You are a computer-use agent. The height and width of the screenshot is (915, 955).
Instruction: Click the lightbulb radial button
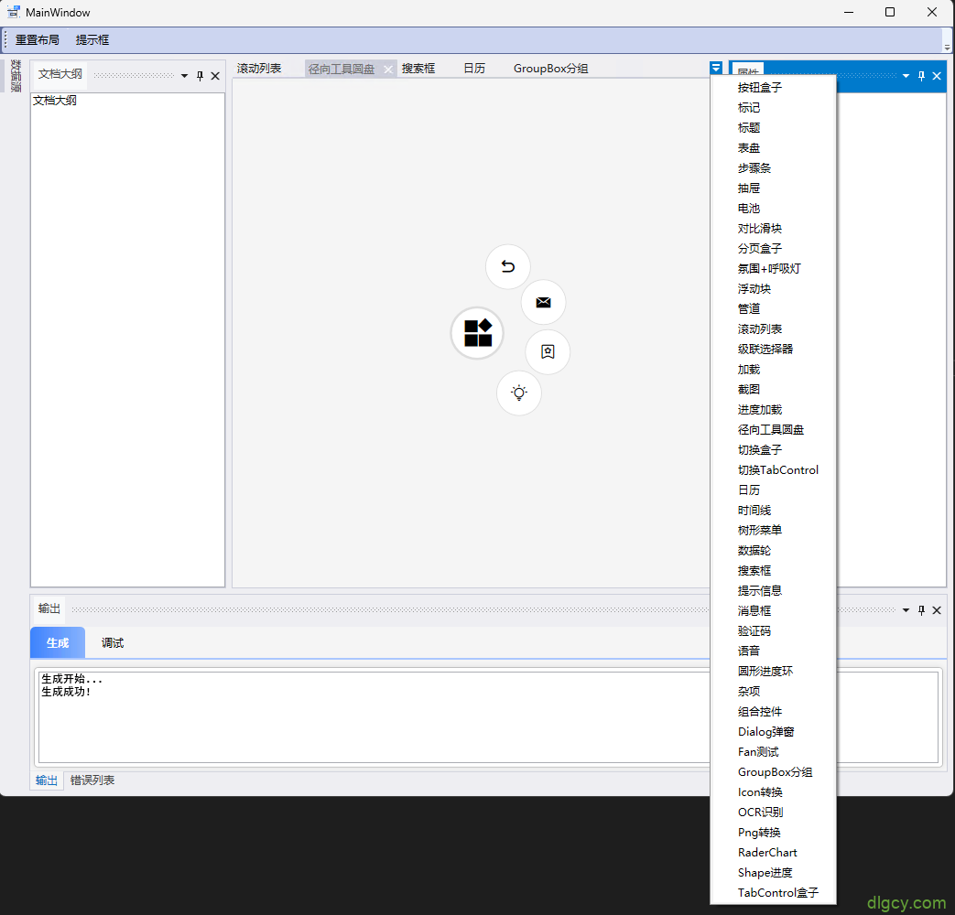click(x=519, y=393)
